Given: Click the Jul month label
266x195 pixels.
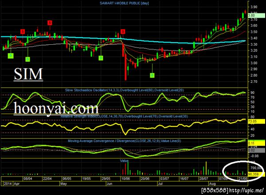Looking at the screenshot, I should tap(160, 183).
